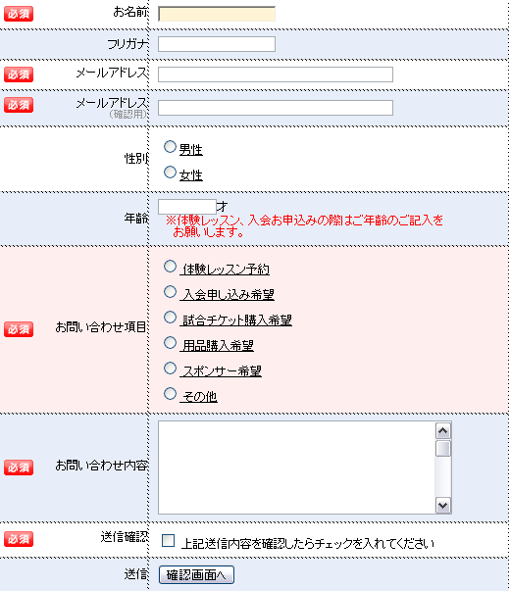The height and width of the screenshot is (591, 510).
Task: Click the 必須 badge beside お名前
Action: tap(19, 14)
